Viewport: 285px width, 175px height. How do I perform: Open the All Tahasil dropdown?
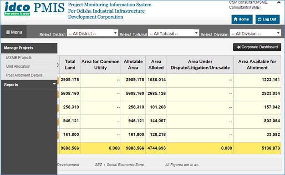point(173,33)
